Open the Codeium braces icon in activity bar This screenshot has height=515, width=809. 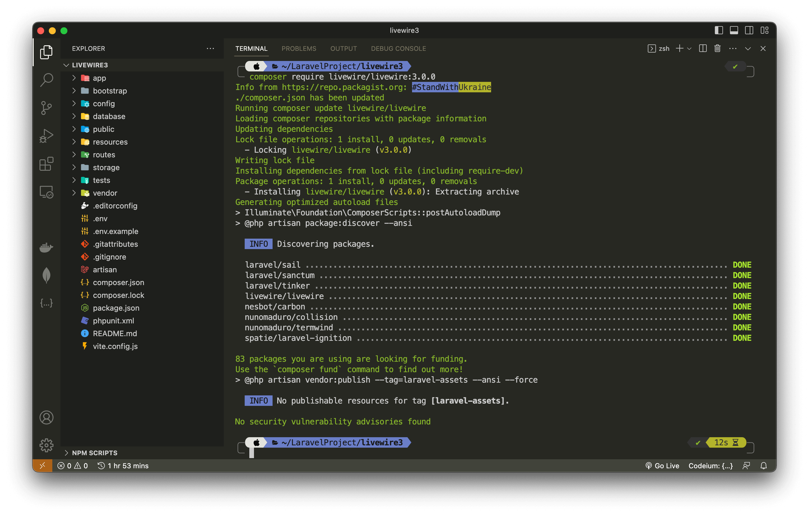tap(46, 303)
